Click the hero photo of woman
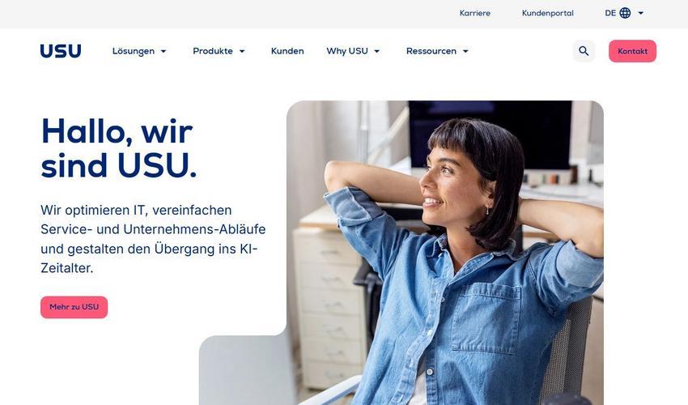 [445, 253]
